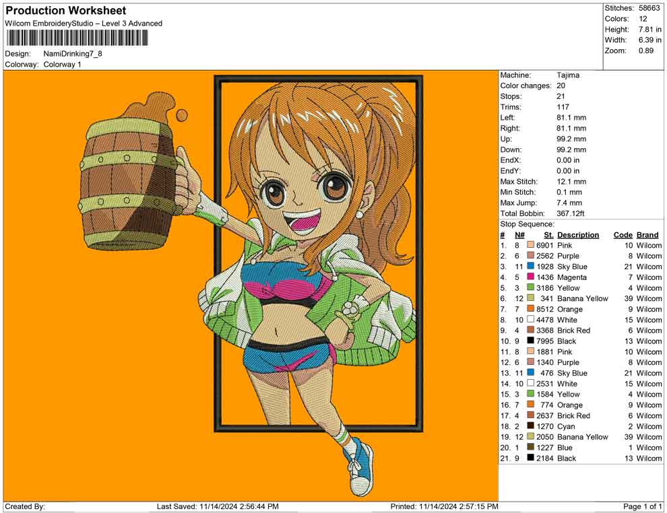This screenshot has width=667, height=513.
Task: Click the Banana Yellow swatch in row 6
Action: tap(530, 298)
